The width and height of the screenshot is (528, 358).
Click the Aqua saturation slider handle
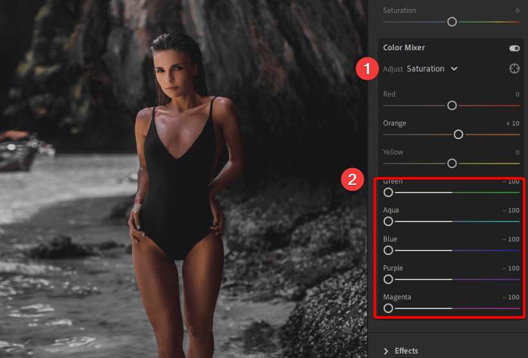pyautogui.click(x=388, y=221)
